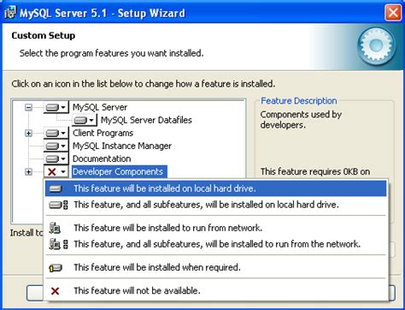Viewport: 405px width, 310px height.
Task: Expand the Developer Components tree node
Action: [28, 172]
